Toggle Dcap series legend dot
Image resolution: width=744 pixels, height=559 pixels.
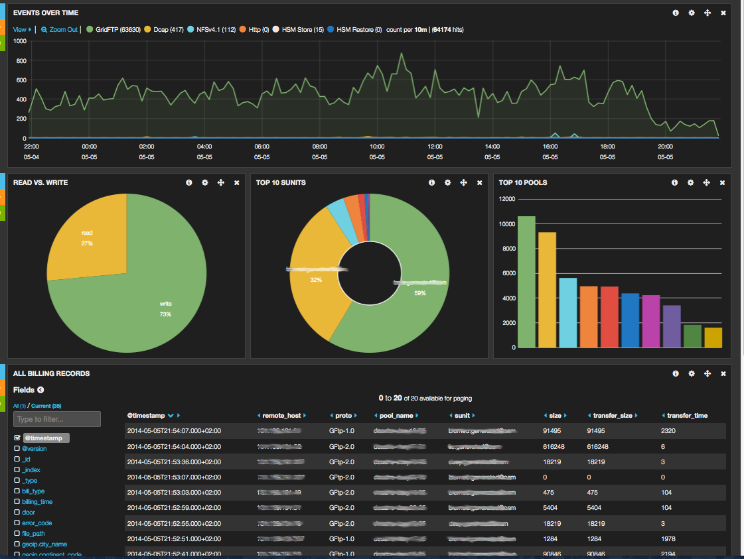[x=147, y=29]
